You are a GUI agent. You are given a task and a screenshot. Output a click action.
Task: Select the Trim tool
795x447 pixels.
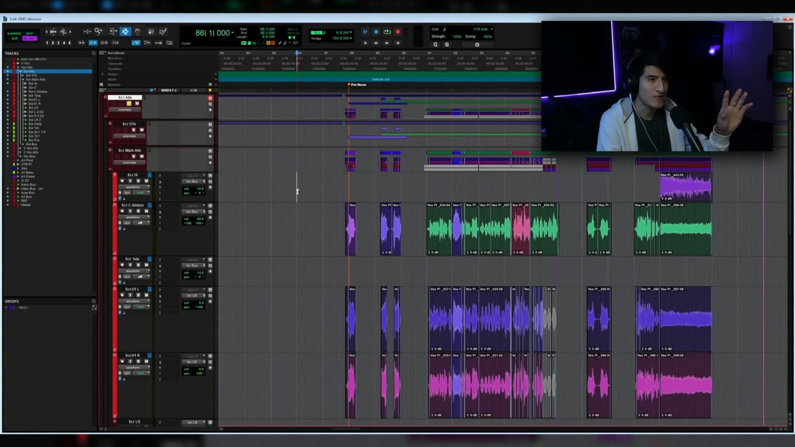(113, 31)
